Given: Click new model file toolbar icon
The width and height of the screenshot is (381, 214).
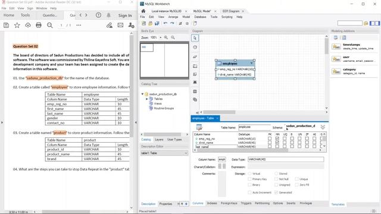Looking at the screenshot, I should click(x=143, y=24).
